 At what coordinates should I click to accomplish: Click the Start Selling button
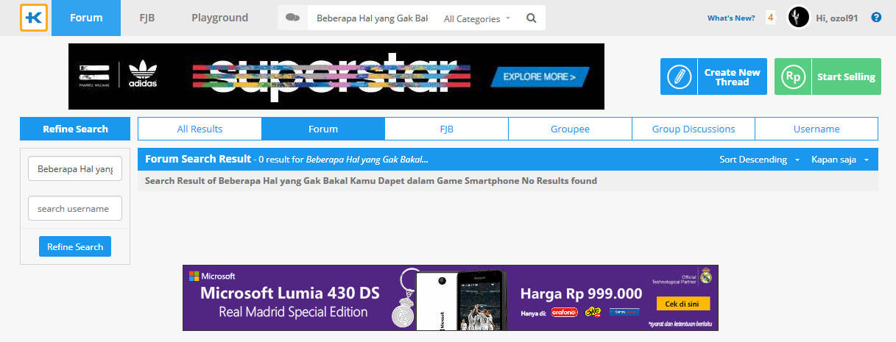pos(828,76)
